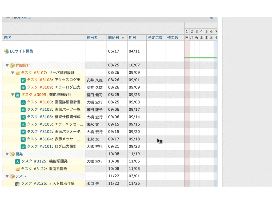This screenshot has width=272, height=204.
Task: Click due date 03/01 cell
Action: (x=137, y=176)
